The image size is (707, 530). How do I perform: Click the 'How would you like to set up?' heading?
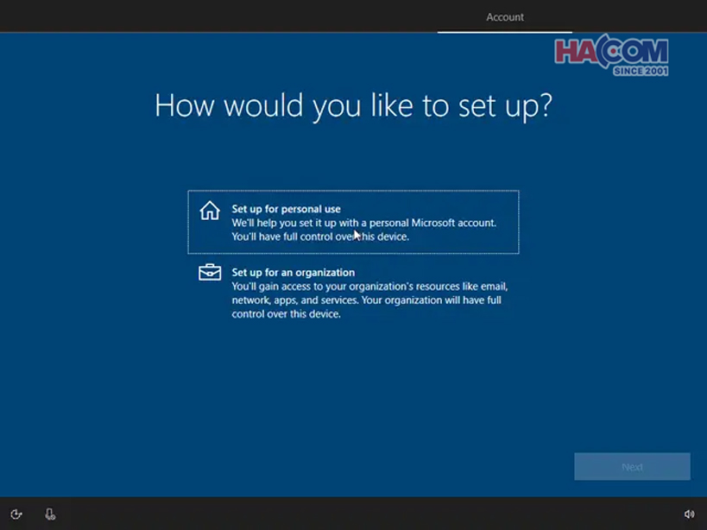pyautogui.click(x=353, y=105)
